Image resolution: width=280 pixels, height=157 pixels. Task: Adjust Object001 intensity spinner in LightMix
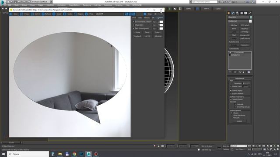[x=158, y=25]
